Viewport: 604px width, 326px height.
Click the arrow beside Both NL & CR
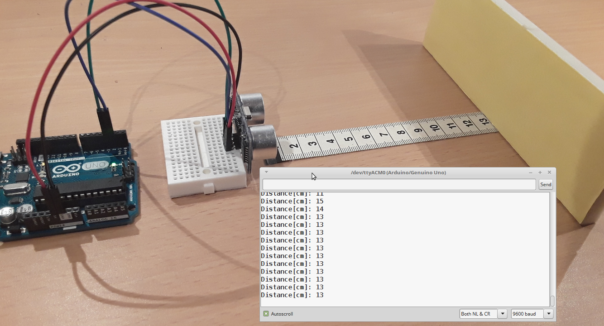click(502, 314)
